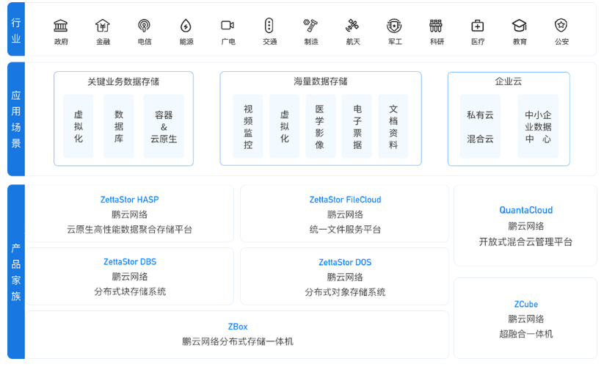This screenshot has height=367, width=604.
Task: Open the ZettaStor DBS product link
Action: coord(130,262)
